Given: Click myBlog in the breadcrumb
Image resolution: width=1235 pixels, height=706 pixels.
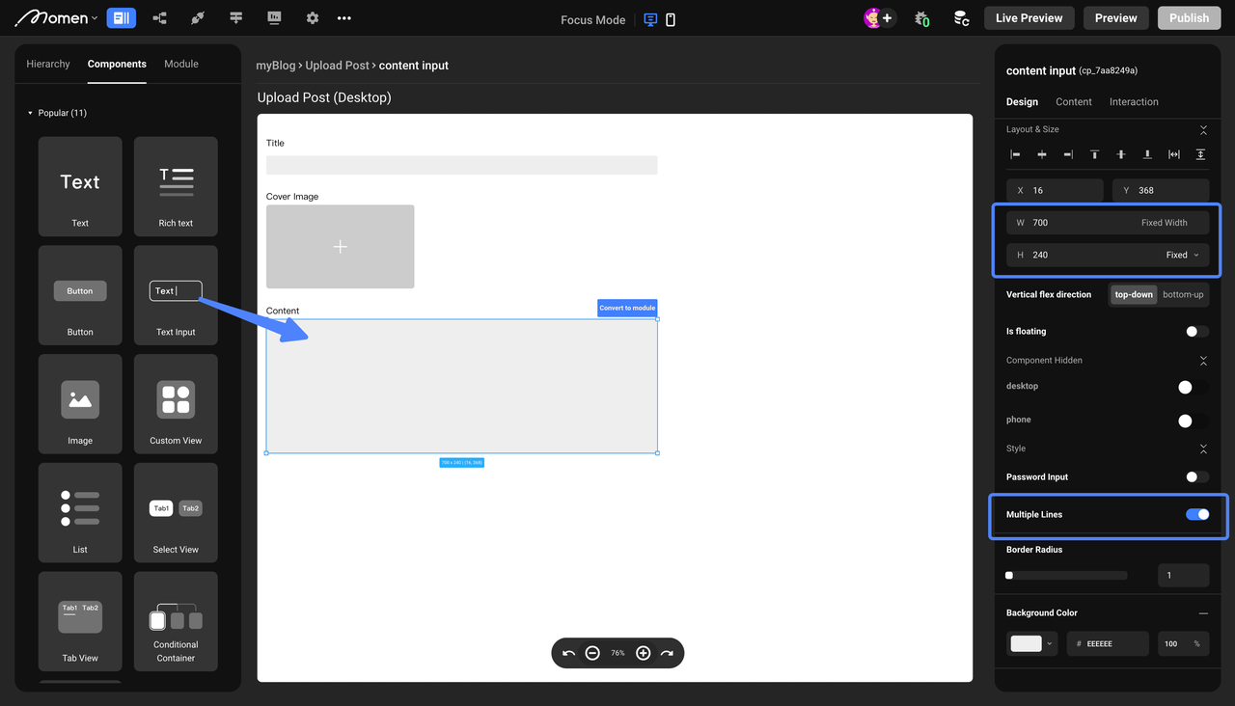Looking at the screenshot, I should click(275, 66).
